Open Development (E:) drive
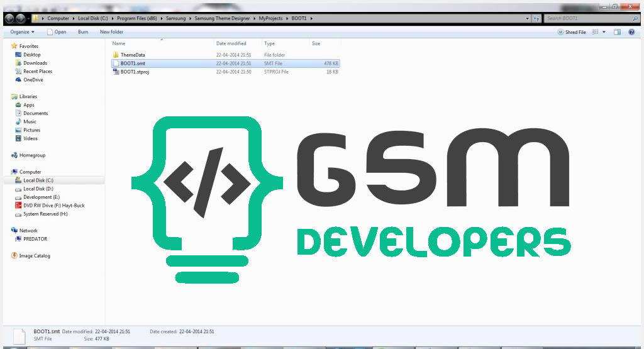This screenshot has height=349, width=644. (42, 197)
